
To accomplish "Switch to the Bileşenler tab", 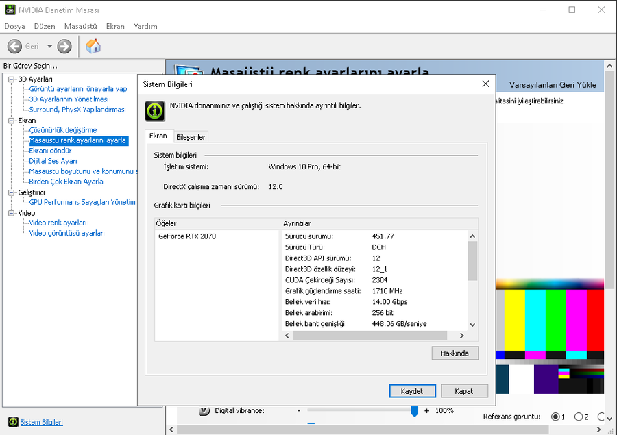I will [x=191, y=137].
